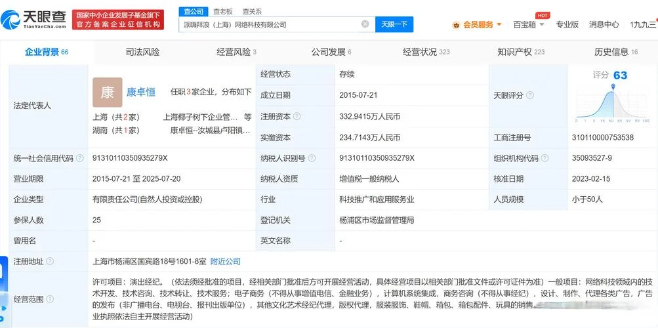Click 康卓恒--汝城县卢阳镇 company entry
This screenshot has width=658, height=328.
(210, 131)
